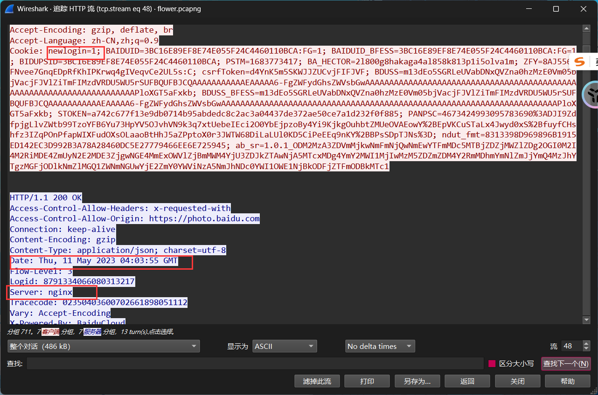Click the 打印 print button
598x395 pixels.
tap(367, 381)
